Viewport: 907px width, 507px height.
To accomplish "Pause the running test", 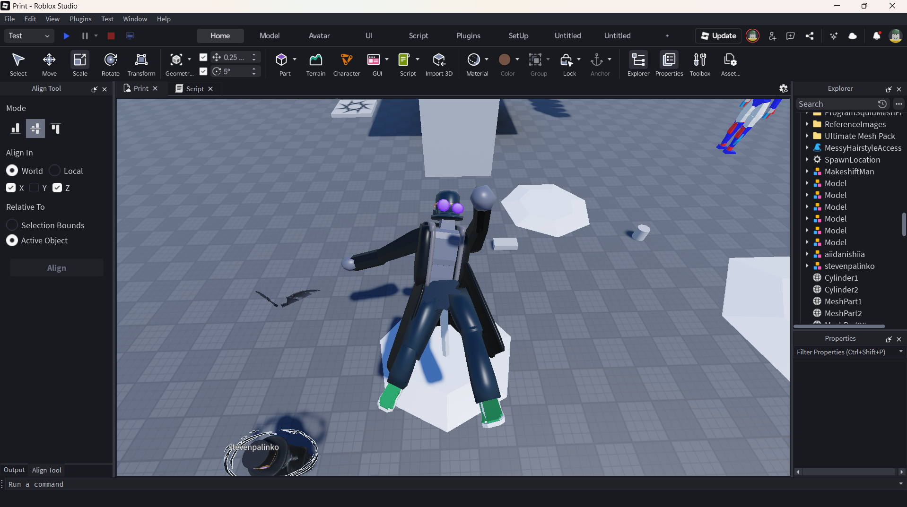I will (x=85, y=36).
